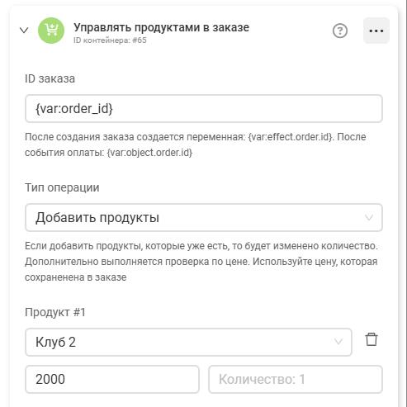Click the block title Управлять продуктами в заказе
407x407 pixels.
[x=161, y=27]
